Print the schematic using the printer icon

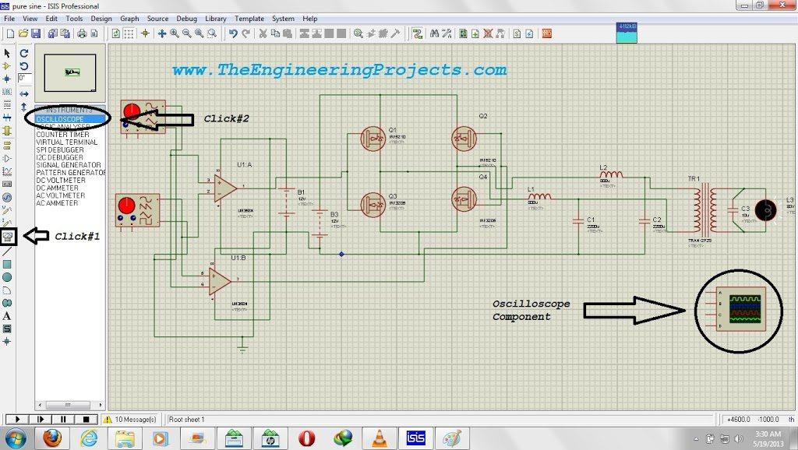pyautogui.click(x=83, y=33)
